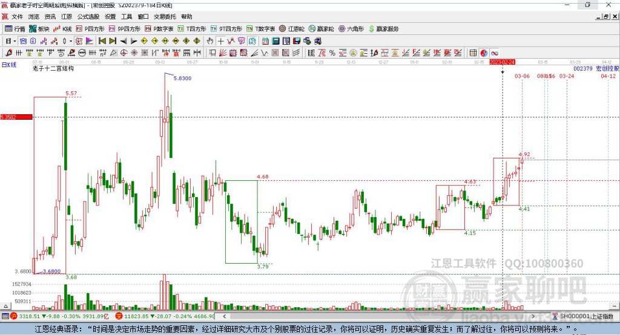Click the calendar 21 icon

click(265, 41)
